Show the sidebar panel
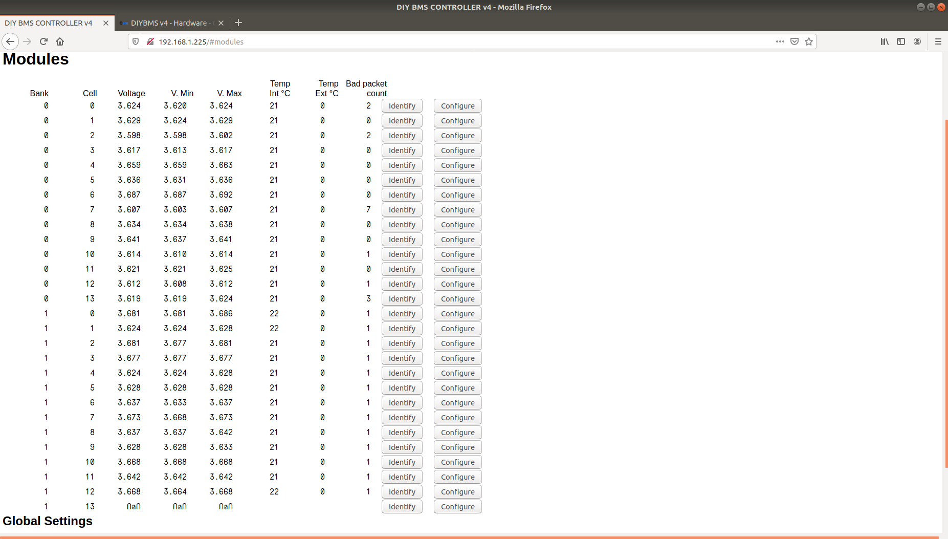Screen dimensions: 948x539 click(x=900, y=41)
